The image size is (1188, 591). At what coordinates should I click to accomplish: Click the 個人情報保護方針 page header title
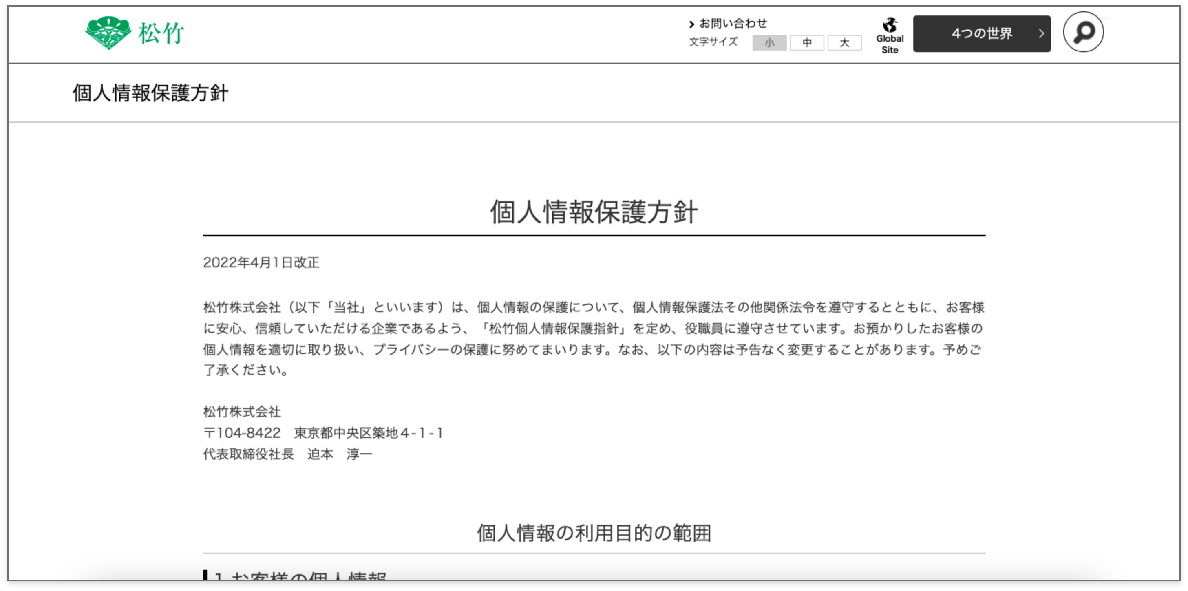pyautogui.click(x=150, y=93)
